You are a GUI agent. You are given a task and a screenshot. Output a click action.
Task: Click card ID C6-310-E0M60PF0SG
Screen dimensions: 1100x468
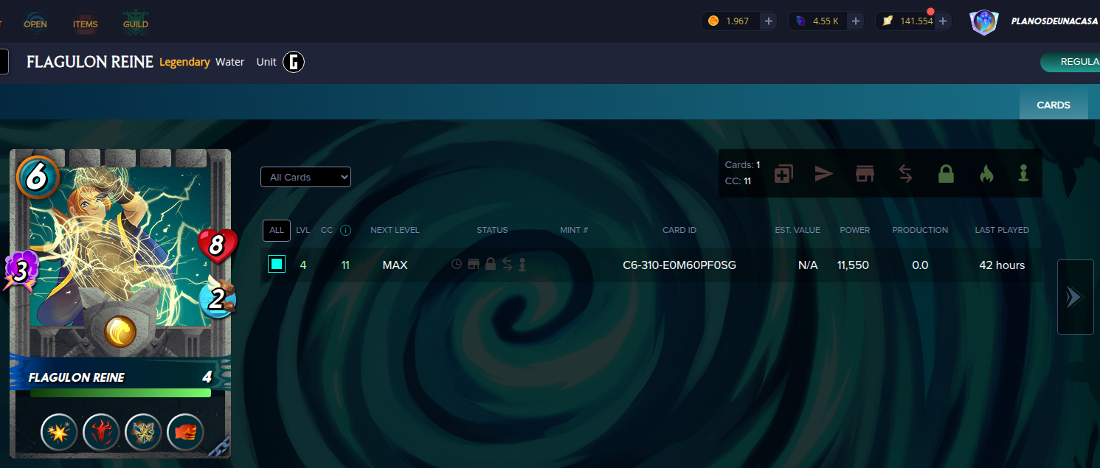point(679,265)
